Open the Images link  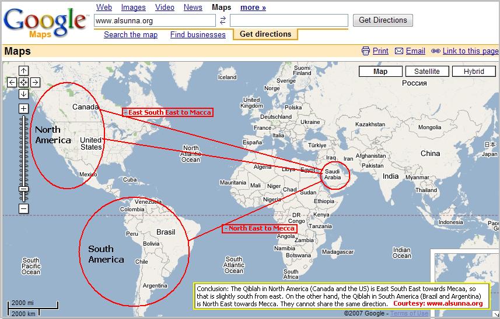point(133,8)
